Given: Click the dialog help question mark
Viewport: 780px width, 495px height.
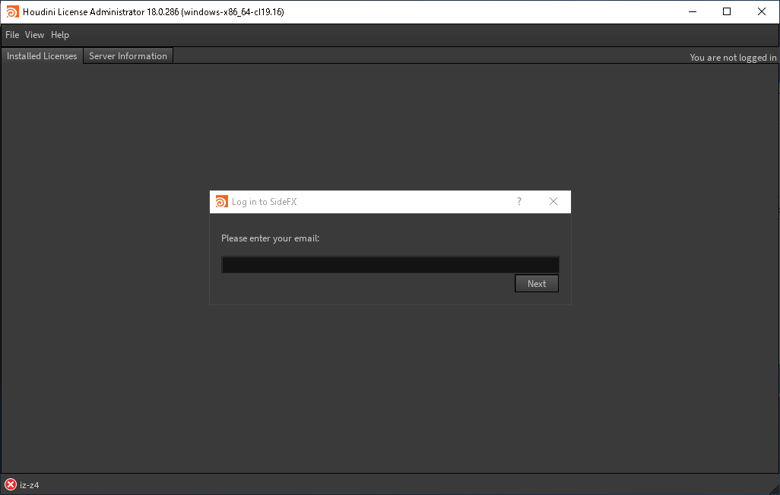Looking at the screenshot, I should click(x=518, y=201).
